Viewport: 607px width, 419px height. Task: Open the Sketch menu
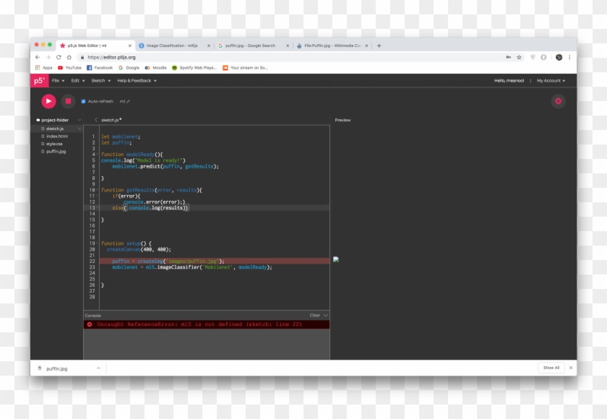click(100, 81)
